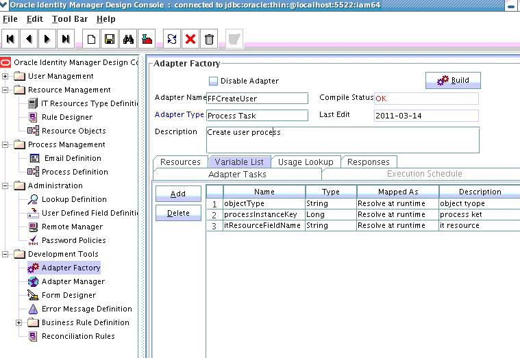
Task: Click the Adapter Manager globe icon
Action: 33,281
